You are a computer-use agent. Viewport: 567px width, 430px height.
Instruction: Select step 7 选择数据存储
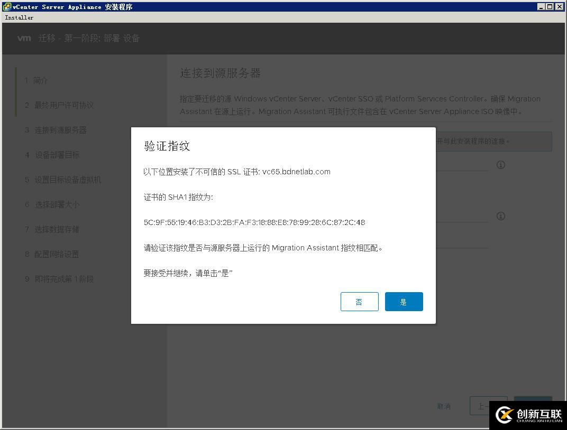(52, 229)
